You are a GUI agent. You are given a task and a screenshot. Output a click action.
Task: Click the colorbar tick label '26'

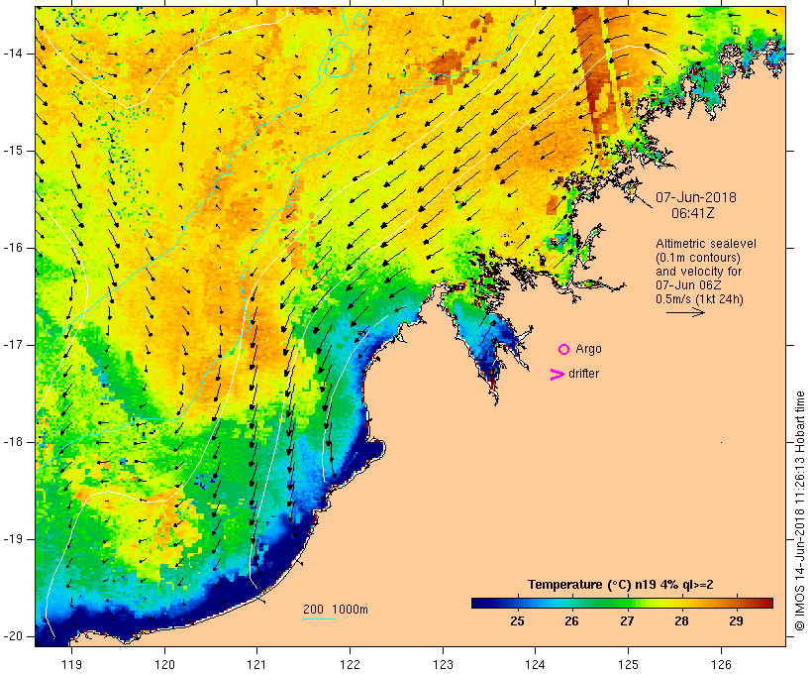[571, 621]
